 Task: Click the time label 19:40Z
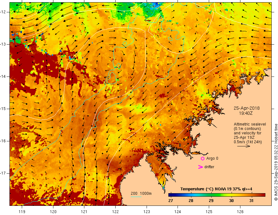pyautogui.click(x=245, y=113)
